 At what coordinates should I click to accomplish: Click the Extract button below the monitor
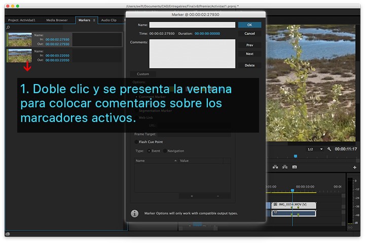point(285,167)
